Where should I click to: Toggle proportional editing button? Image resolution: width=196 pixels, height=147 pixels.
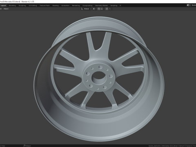[x=107, y=9]
